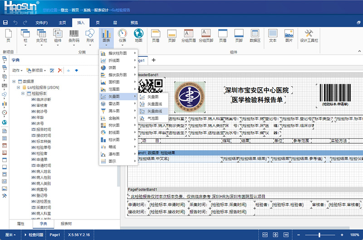
Task: Choose 面积图 from chart menu
Action: pos(118,82)
